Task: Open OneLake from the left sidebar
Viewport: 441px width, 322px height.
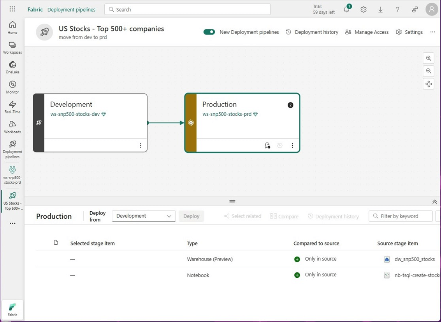Action: click(12, 67)
